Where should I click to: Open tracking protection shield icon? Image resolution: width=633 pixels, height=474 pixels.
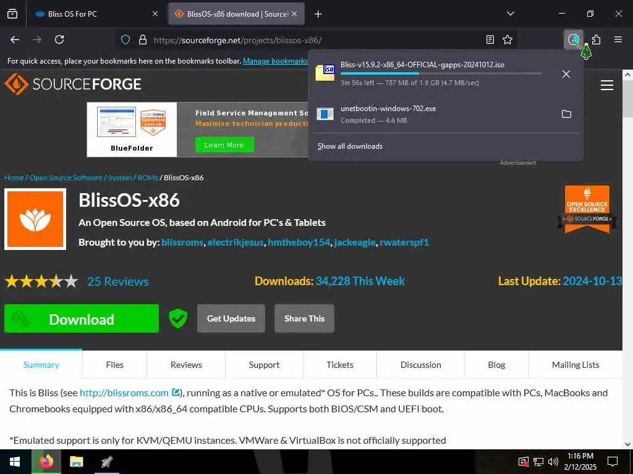tap(125, 40)
